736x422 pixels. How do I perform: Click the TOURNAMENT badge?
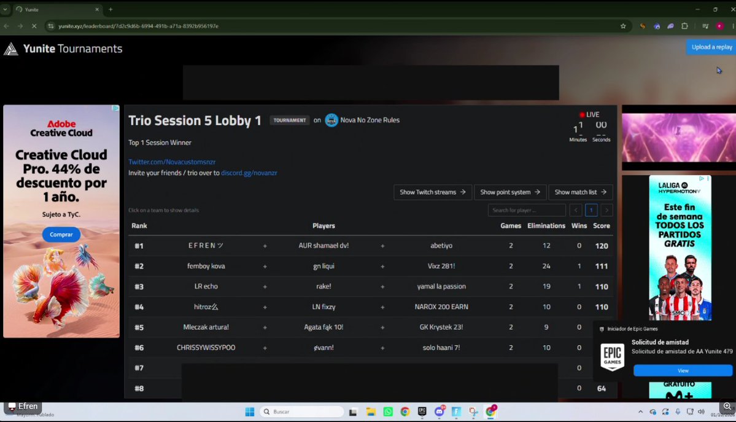point(290,120)
